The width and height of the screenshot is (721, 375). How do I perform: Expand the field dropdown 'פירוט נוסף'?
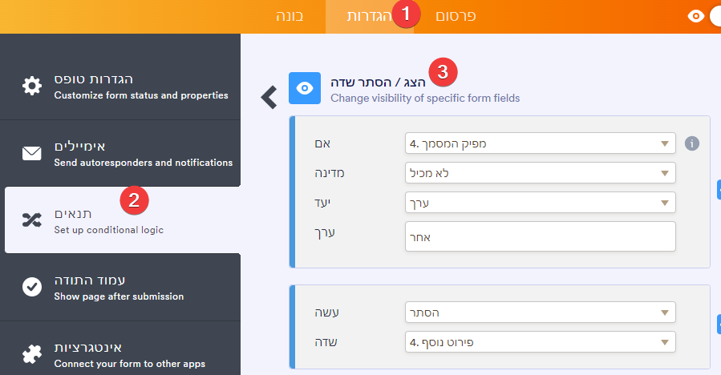pyautogui.click(x=541, y=343)
